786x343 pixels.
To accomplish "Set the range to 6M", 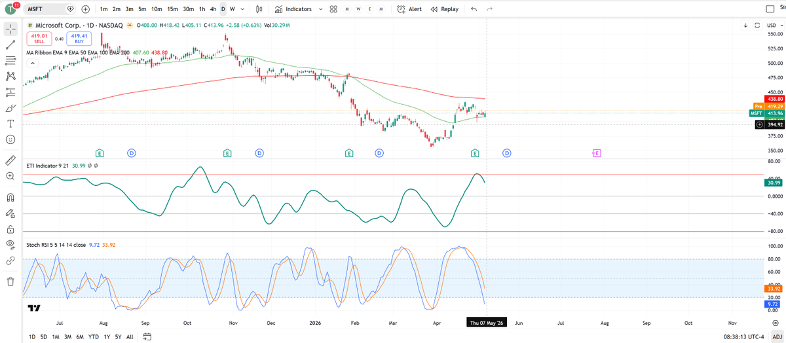I will click(x=80, y=336).
